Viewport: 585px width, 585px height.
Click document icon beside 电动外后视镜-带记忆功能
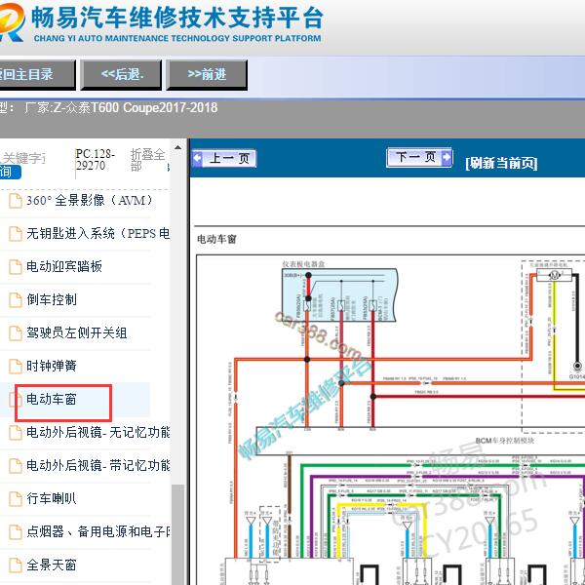point(16,465)
